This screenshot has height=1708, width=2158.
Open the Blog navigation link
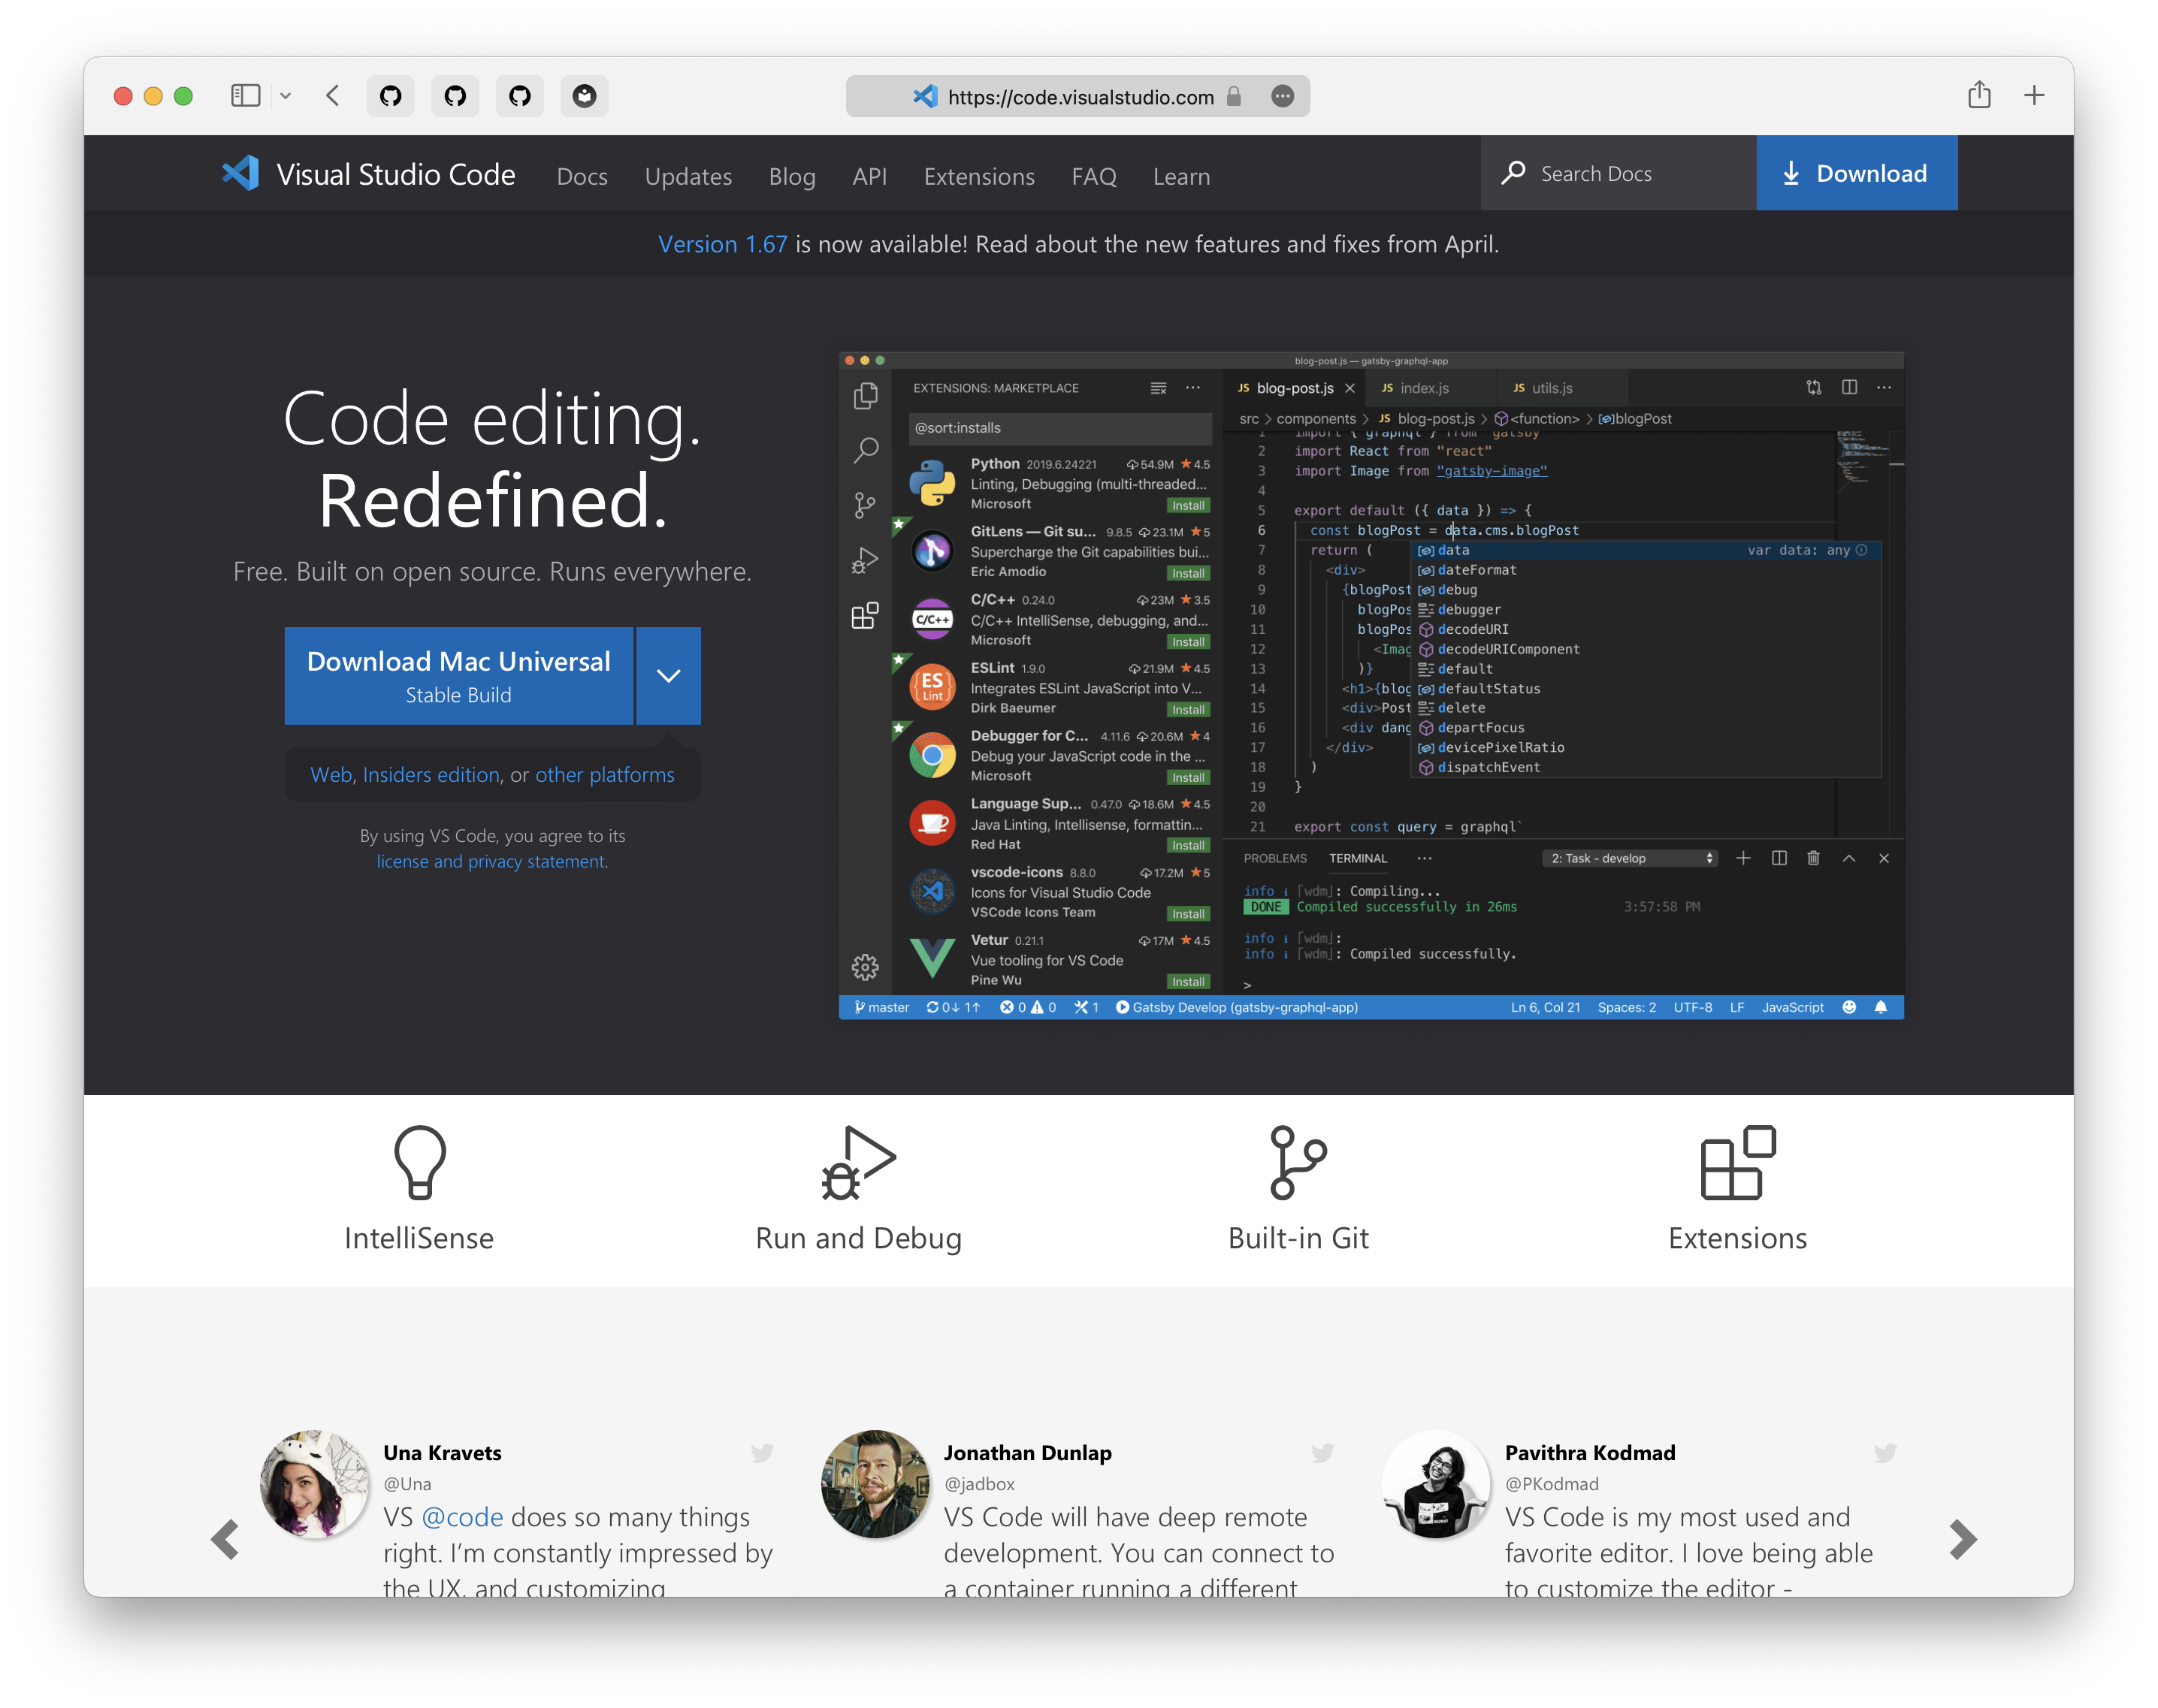tap(791, 176)
